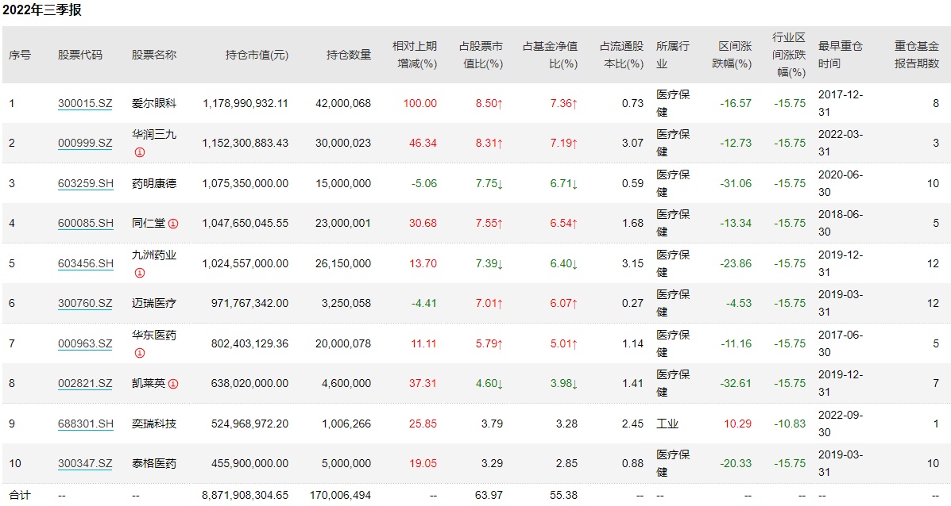Screen dimensions: 951x506
Task: Click market value 1,075,350,000.00
Action: click(245, 183)
